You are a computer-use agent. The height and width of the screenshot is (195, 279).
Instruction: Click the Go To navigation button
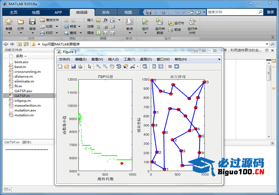tap(70, 26)
